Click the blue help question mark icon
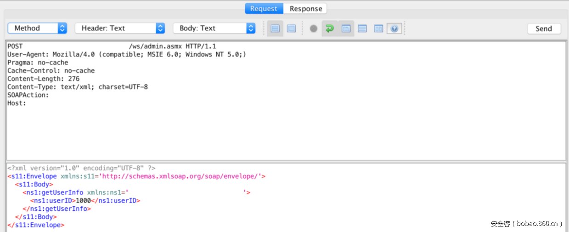The image size is (569, 232). (x=394, y=28)
